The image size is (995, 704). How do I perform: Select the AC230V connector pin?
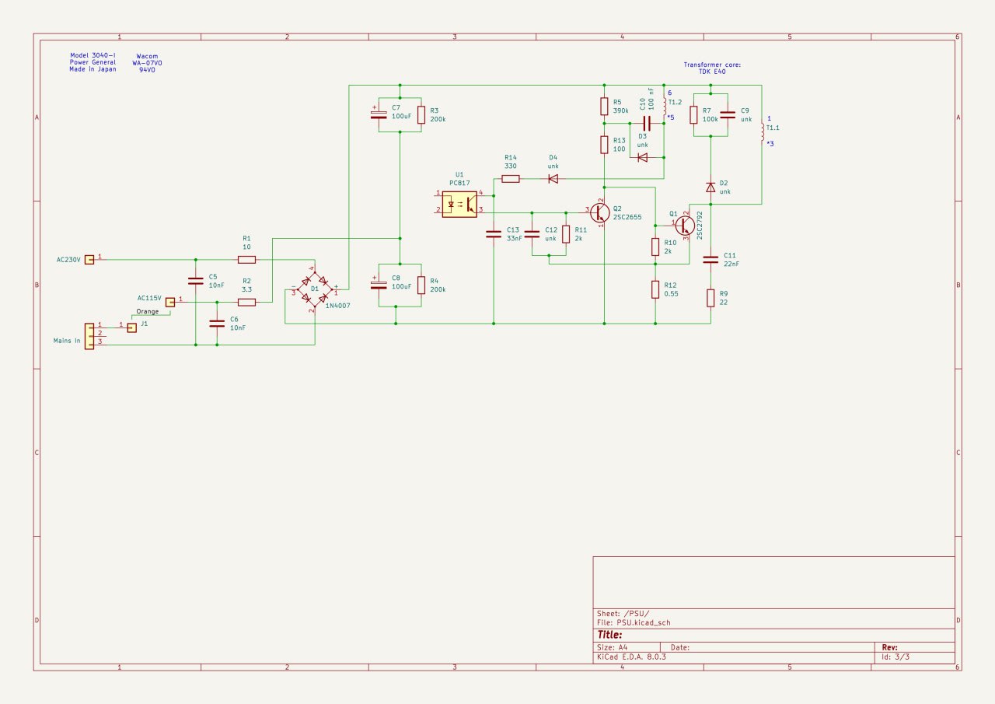(x=89, y=260)
